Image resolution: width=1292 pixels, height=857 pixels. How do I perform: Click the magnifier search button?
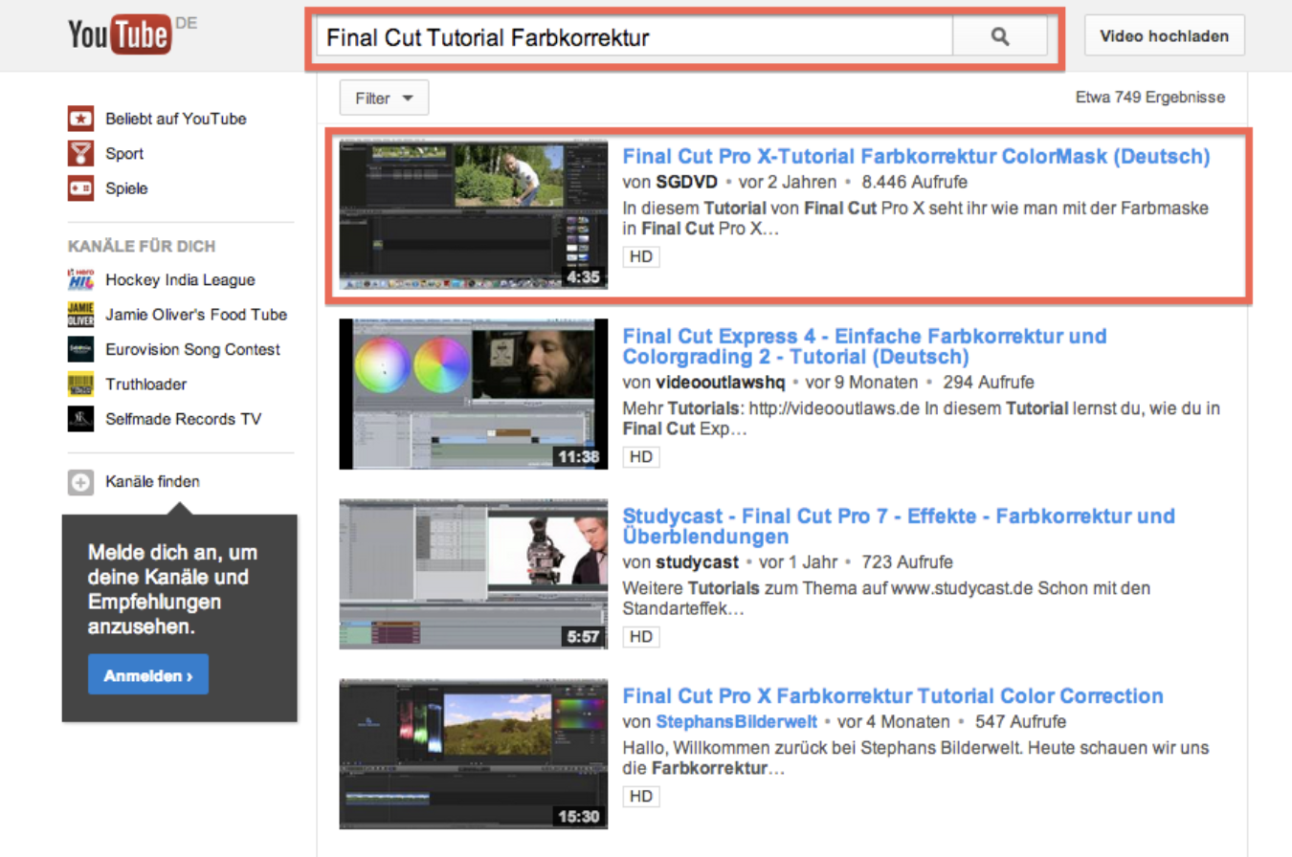tap(1000, 36)
